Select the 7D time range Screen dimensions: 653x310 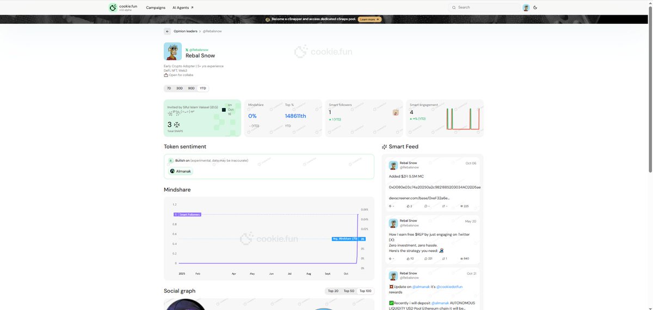pyautogui.click(x=169, y=88)
